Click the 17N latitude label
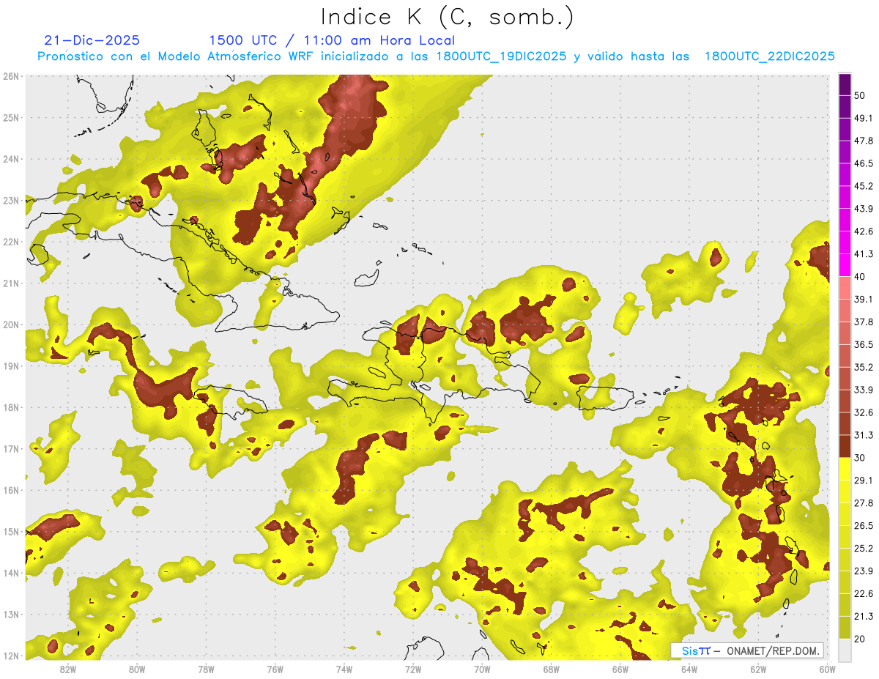The width and height of the screenshot is (879, 679). click(12, 448)
